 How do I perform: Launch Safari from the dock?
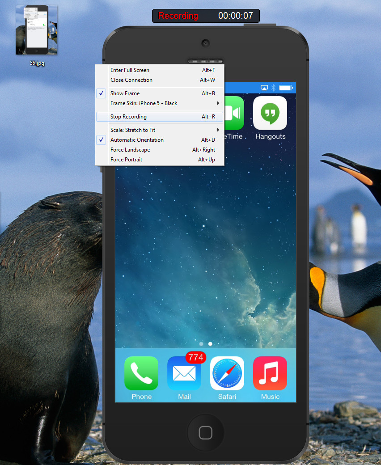click(x=227, y=373)
